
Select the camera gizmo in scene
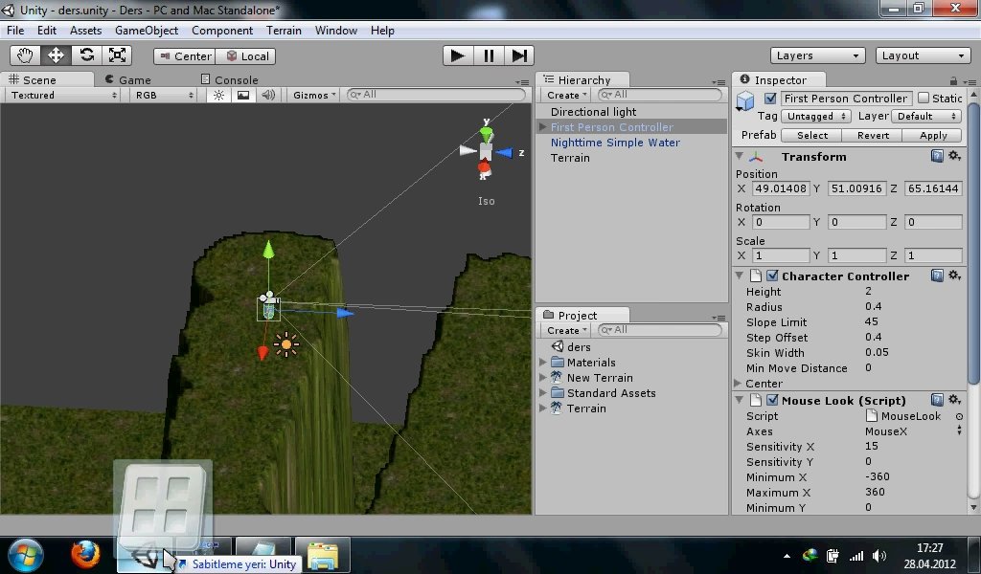click(269, 298)
